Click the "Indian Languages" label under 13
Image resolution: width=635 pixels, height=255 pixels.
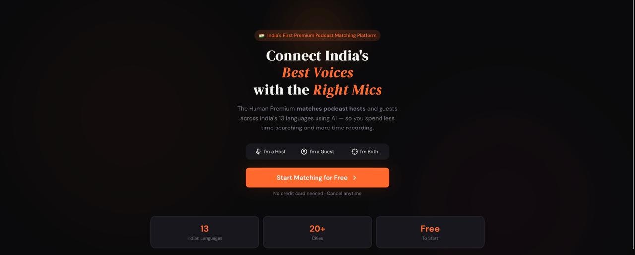tap(205, 238)
